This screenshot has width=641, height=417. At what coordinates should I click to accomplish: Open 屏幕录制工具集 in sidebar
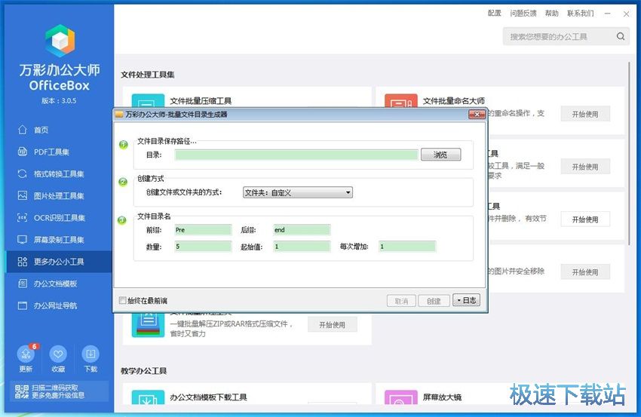click(59, 240)
